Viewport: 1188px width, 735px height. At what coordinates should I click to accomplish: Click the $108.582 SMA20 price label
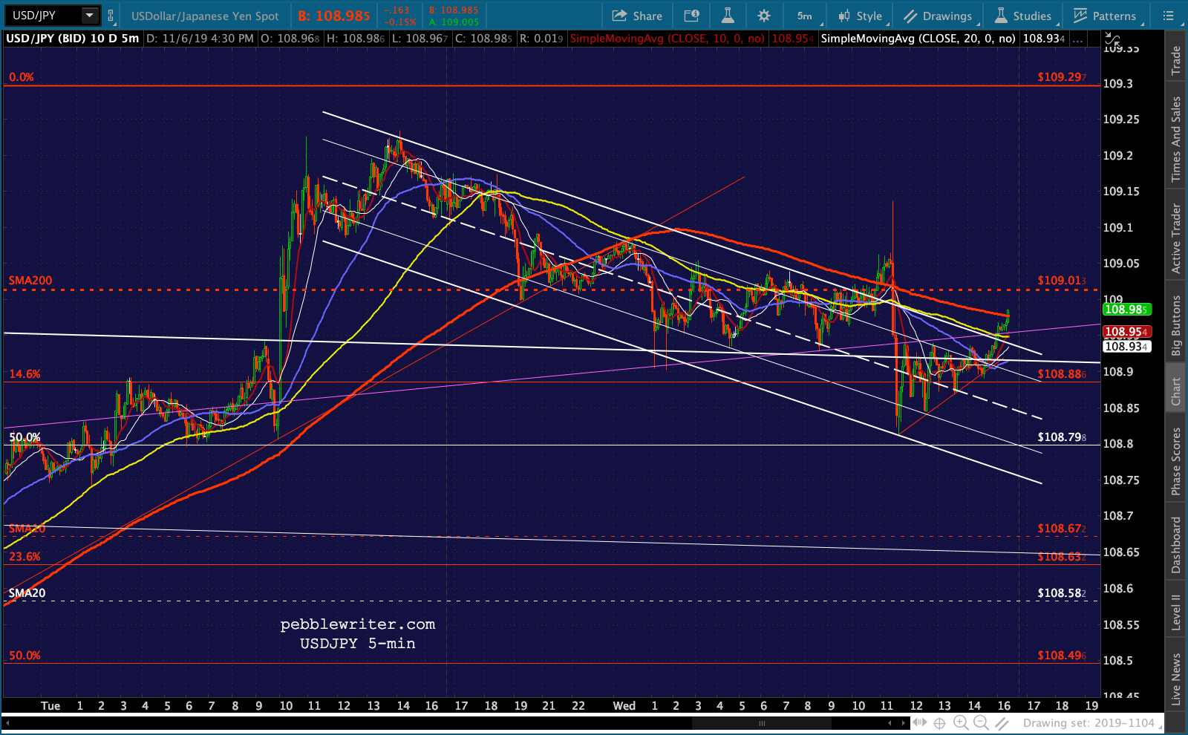1062,593
